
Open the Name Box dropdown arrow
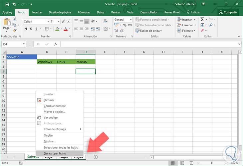tap(24, 44)
